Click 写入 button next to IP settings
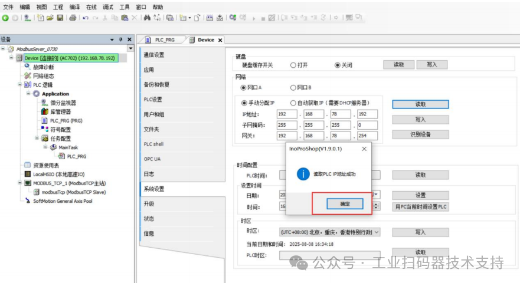Viewport: 520px width, 283px height. [420, 119]
